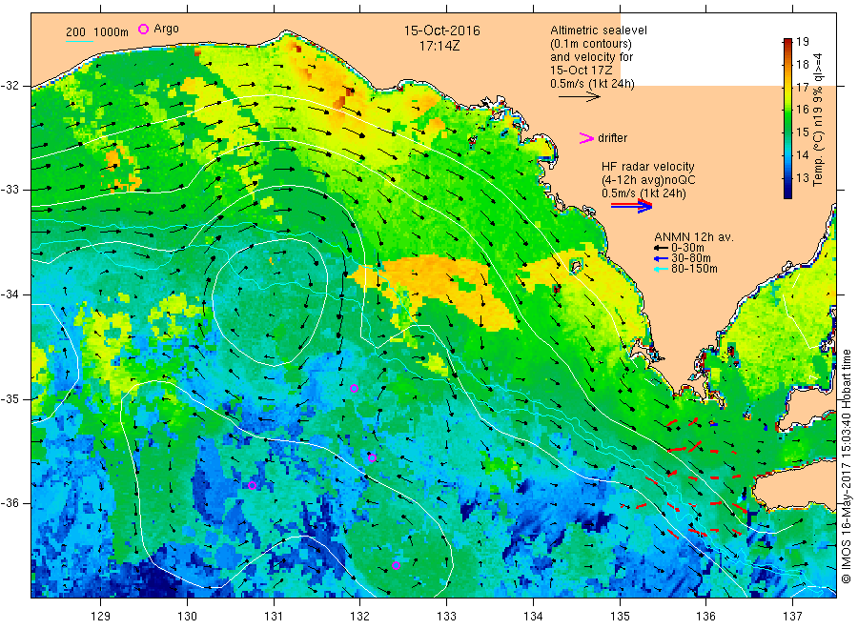This screenshot has height=629, width=858.
Task: Click the 'drifter' legend text
Action: point(612,138)
